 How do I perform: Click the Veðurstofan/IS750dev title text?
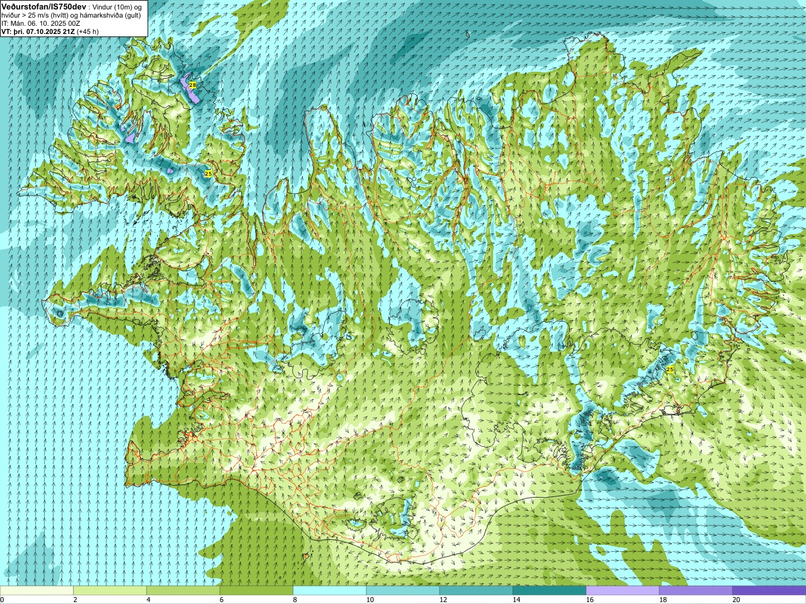click(43, 6)
